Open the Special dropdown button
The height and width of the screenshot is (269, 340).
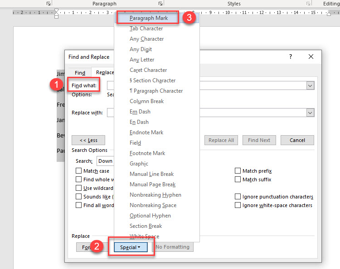tap(131, 247)
